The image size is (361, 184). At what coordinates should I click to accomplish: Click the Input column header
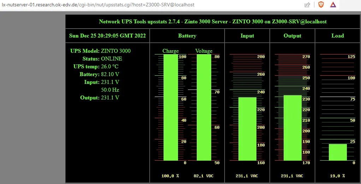click(x=247, y=36)
